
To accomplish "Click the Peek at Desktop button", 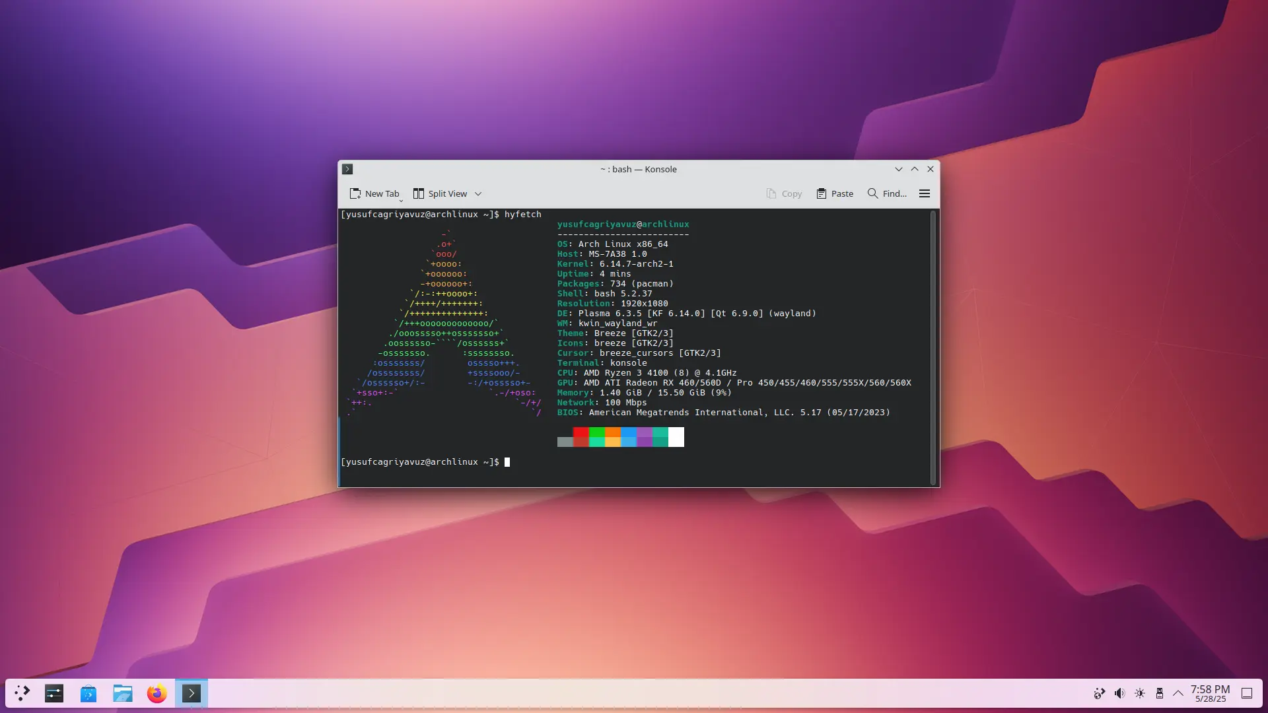I will 1247,693.
